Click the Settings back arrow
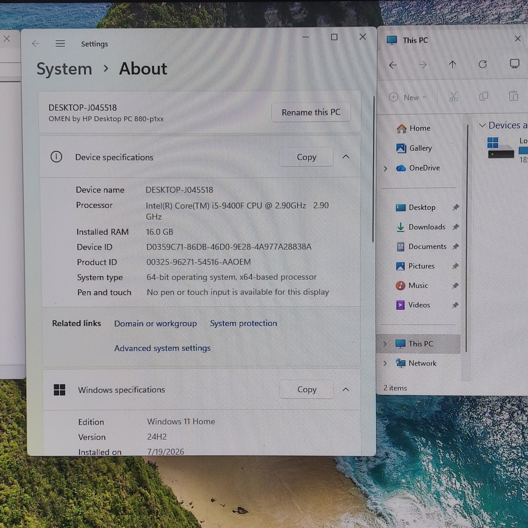528x528 pixels. 36,44
